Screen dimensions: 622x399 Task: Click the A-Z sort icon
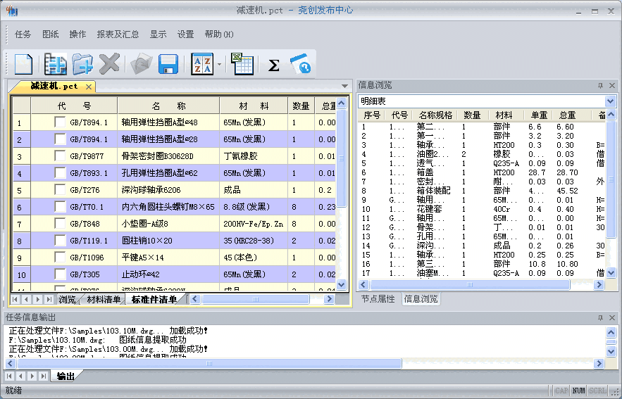[202, 64]
